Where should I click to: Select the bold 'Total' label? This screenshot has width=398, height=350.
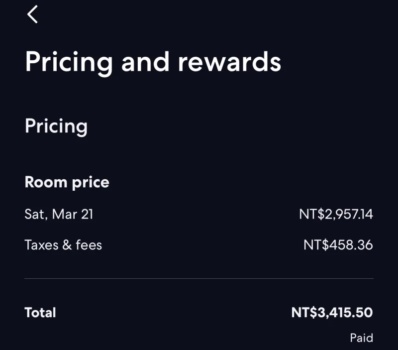40,313
